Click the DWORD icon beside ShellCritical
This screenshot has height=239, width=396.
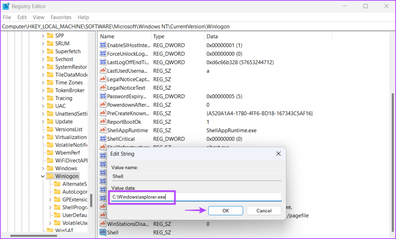coord(103,139)
